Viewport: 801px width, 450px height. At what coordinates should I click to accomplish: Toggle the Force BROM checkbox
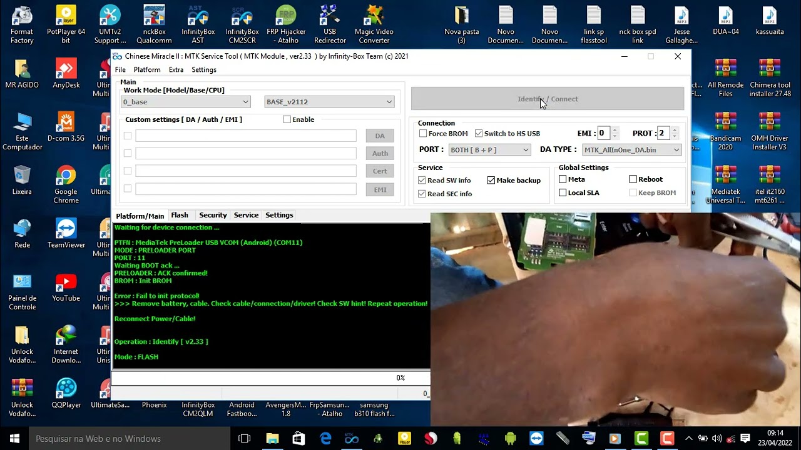pyautogui.click(x=423, y=134)
